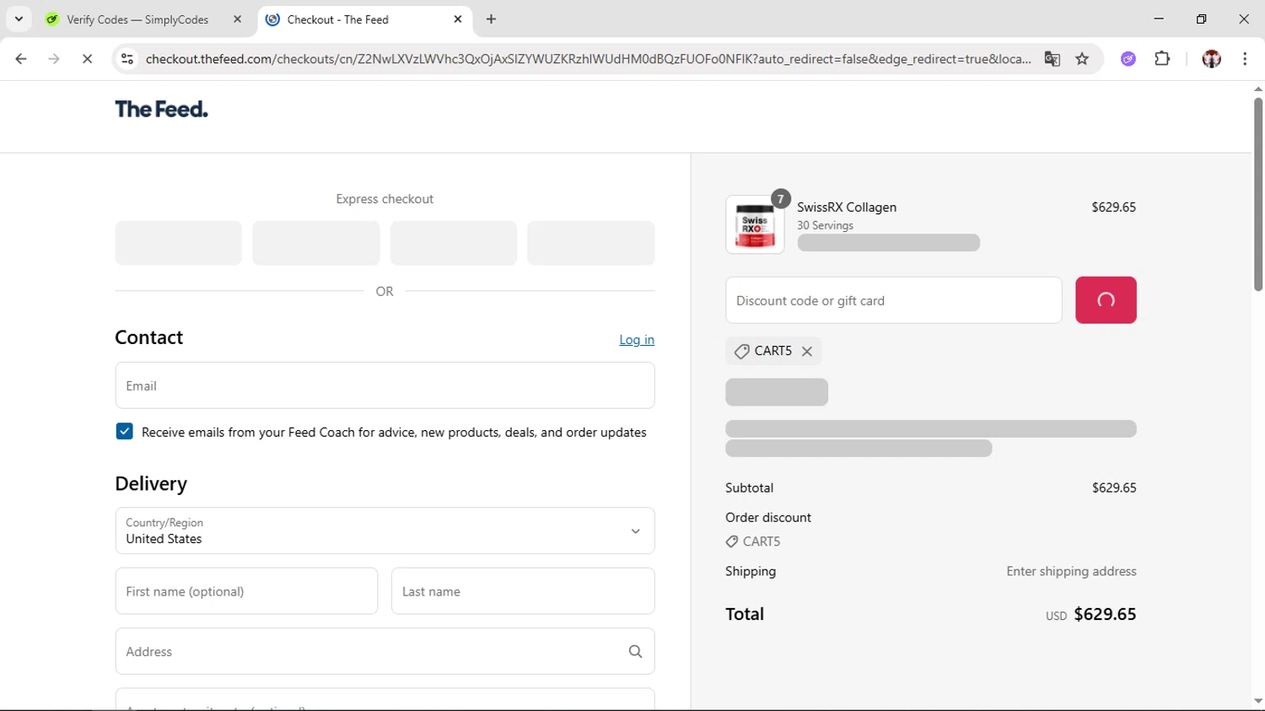Click The Feed logo

click(161, 109)
